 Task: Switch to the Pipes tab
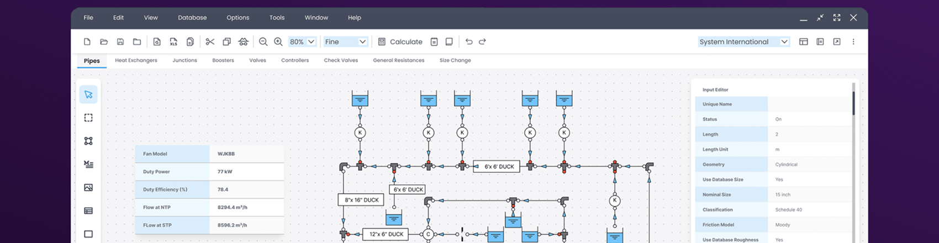click(x=92, y=61)
